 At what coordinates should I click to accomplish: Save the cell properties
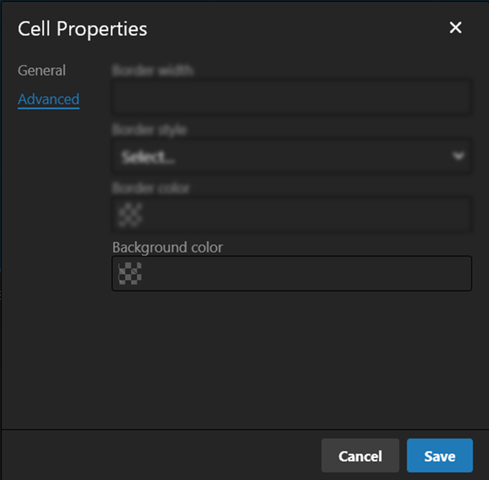tap(440, 455)
